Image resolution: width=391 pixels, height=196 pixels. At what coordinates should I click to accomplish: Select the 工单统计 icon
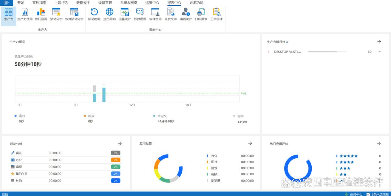(216, 14)
